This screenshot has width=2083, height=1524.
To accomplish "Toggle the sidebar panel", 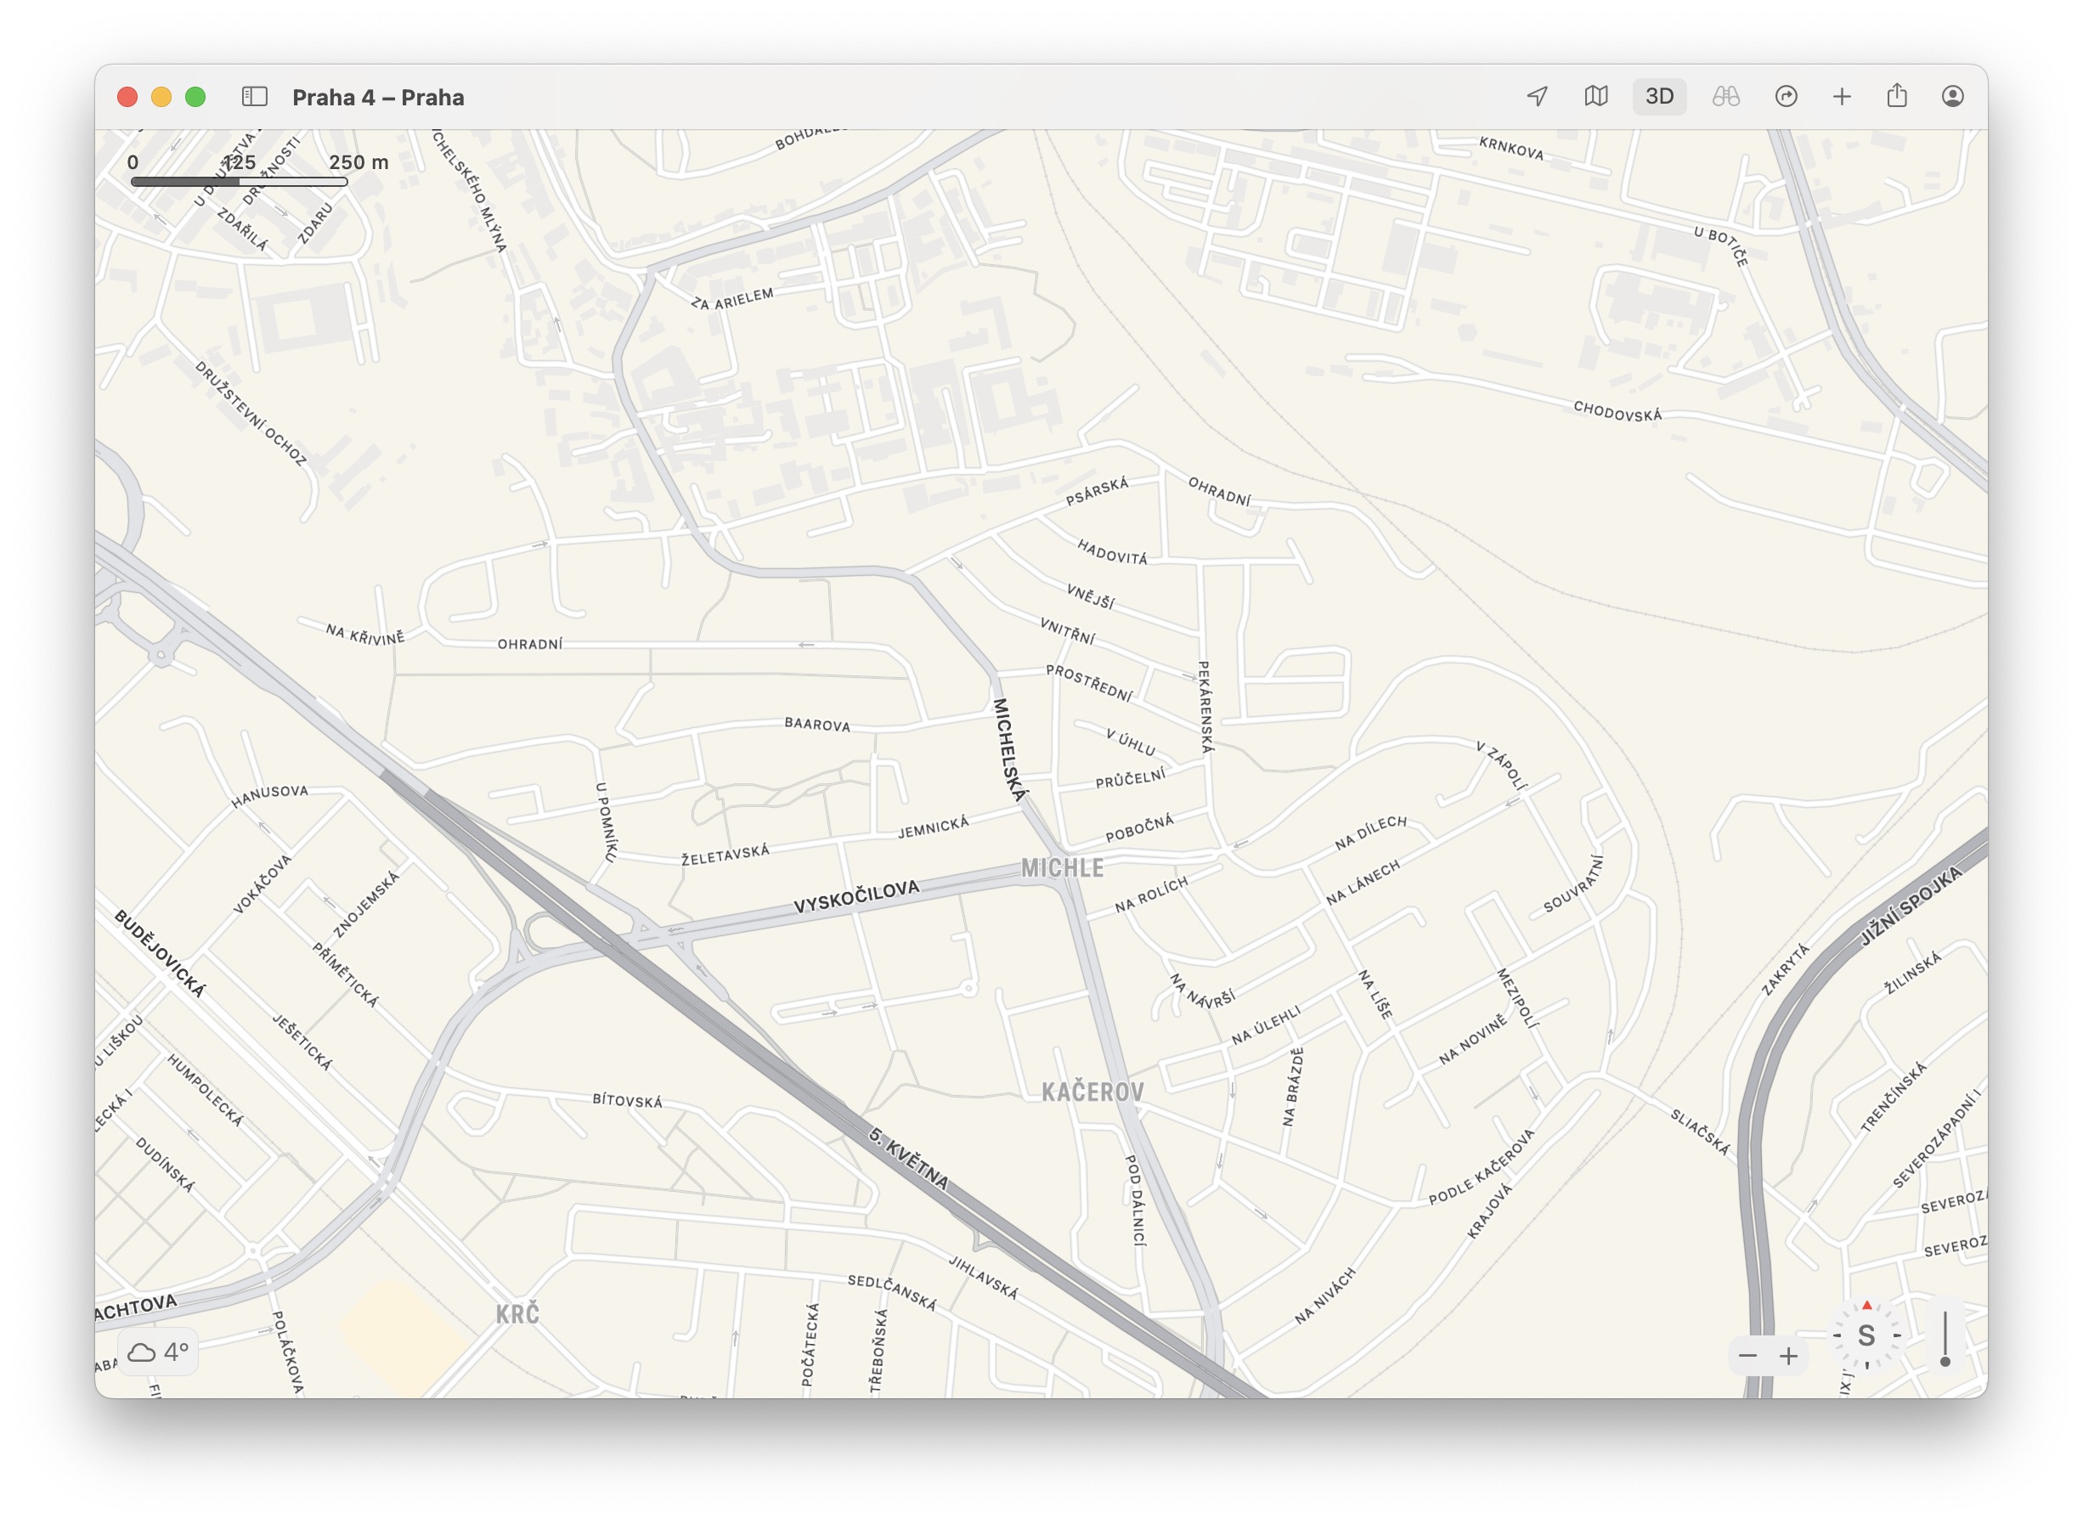I will (x=255, y=97).
